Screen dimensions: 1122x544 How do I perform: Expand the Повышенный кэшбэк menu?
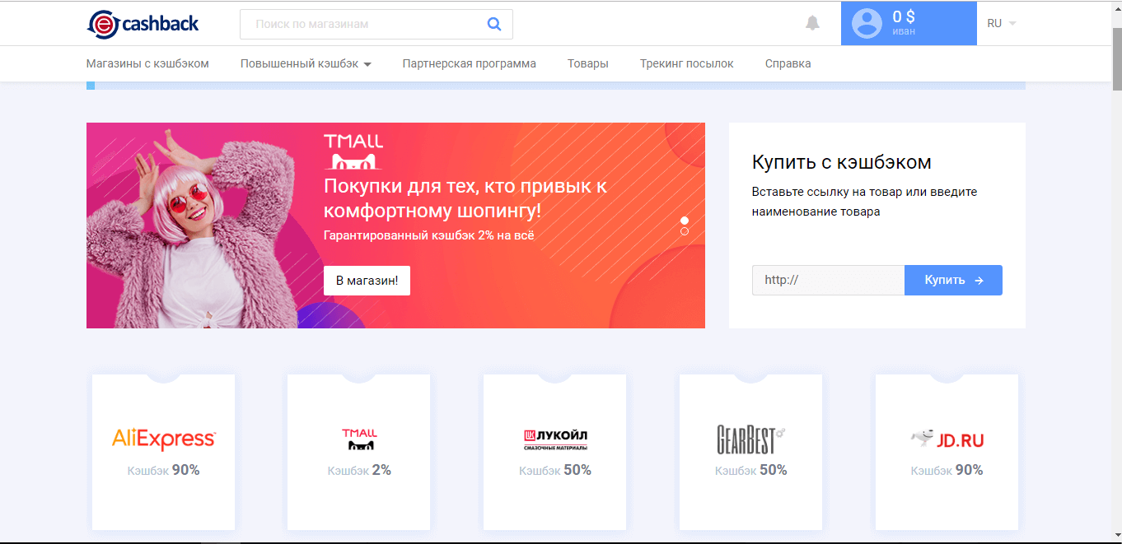point(306,63)
